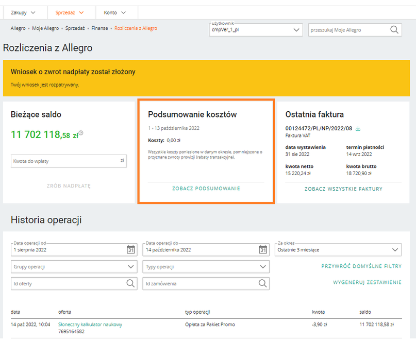Open the Sprzedaż menu
The width and height of the screenshot is (416, 340).
pos(70,12)
